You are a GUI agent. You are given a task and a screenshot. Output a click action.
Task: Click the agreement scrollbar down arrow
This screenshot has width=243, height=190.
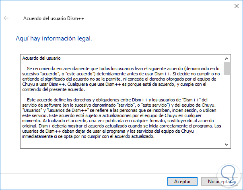click(227, 144)
